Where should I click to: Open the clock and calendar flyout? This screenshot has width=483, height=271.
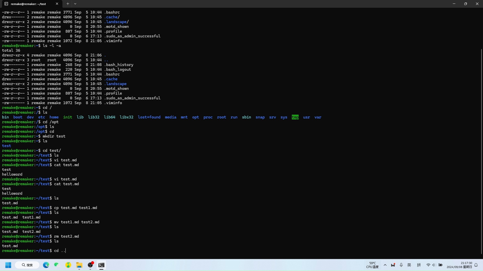(459, 265)
